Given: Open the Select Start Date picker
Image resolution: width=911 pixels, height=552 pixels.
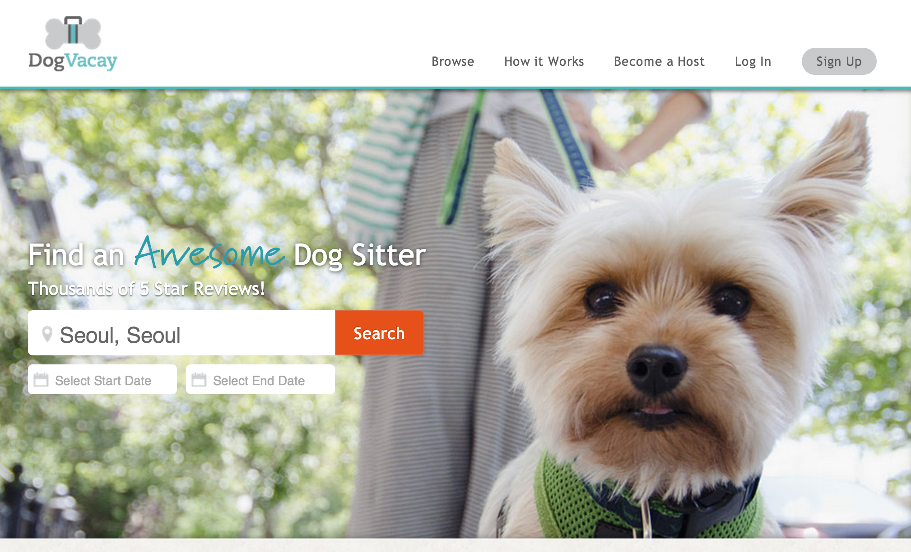Looking at the screenshot, I should [x=102, y=379].
